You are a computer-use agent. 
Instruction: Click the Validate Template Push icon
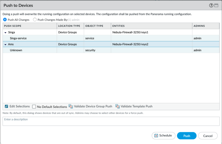(117, 106)
